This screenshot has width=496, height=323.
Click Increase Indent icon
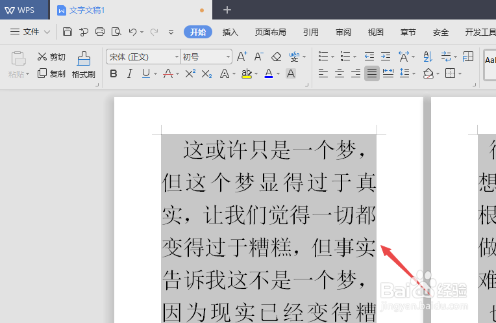[x=386, y=57]
